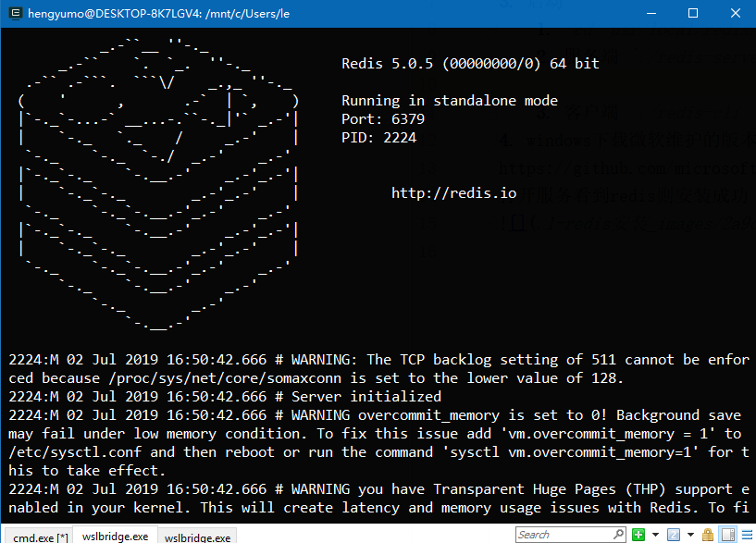Screen dimensions: 756x543
Task: Click the '# Server initialized' log line
Action: 358,397
